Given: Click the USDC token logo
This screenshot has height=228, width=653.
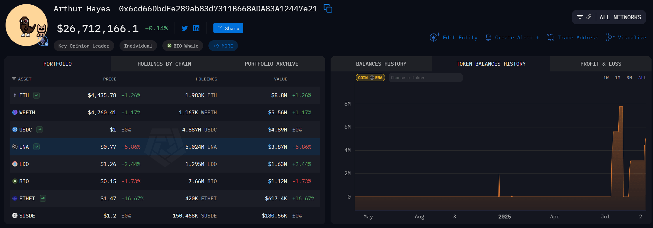Looking at the screenshot, I should (x=15, y=130).
